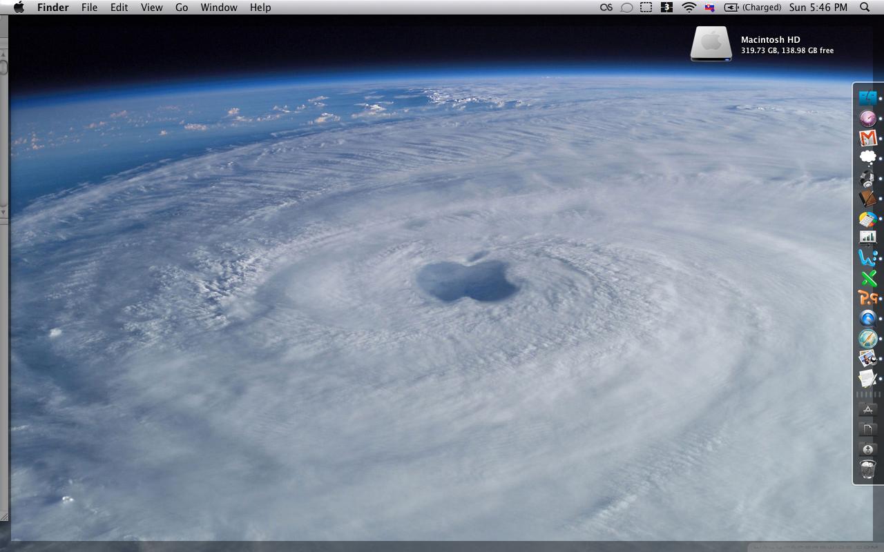The image size is (884, 552).
Task: Click the 319.73 GB, 138.98 GB free text
Action: click(x=787, y=50)
